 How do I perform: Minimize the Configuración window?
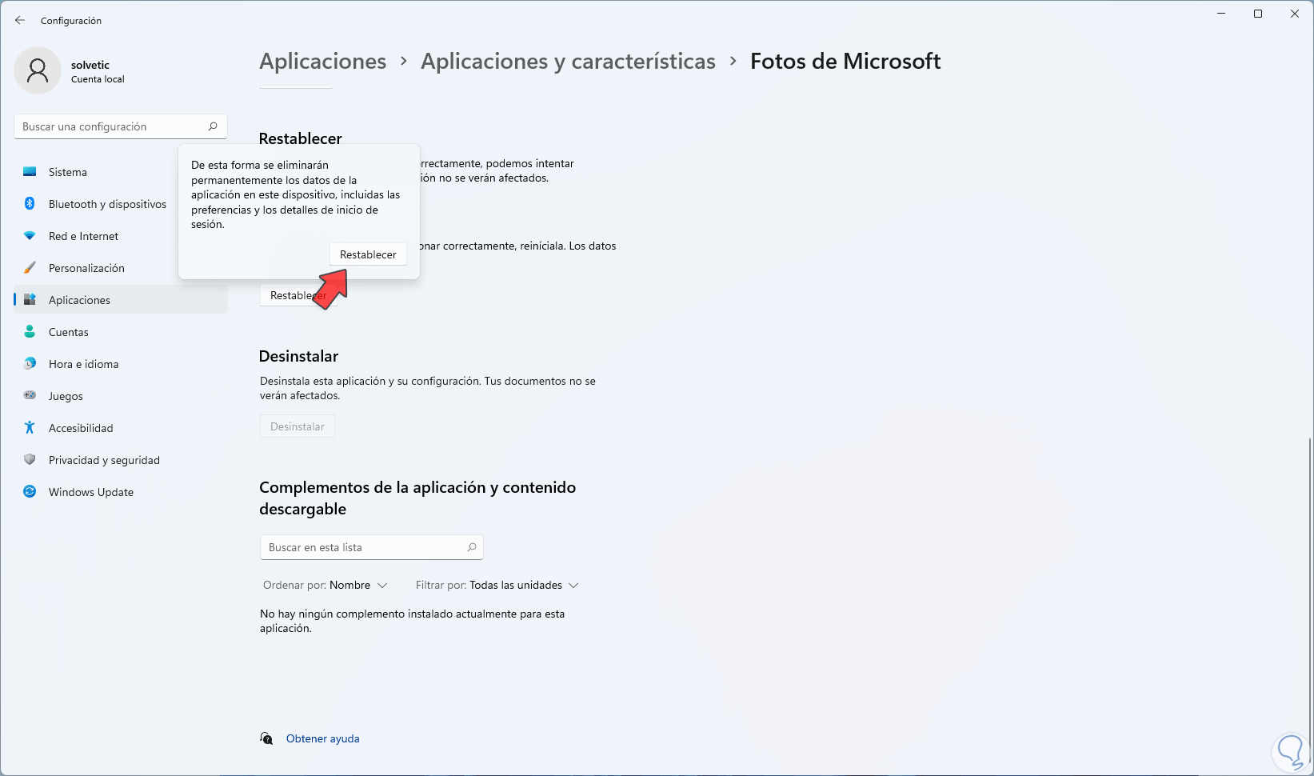1222,14
